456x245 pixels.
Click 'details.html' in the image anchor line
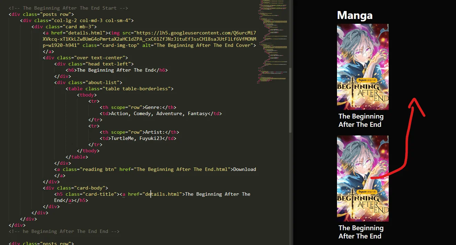point(85,33)
